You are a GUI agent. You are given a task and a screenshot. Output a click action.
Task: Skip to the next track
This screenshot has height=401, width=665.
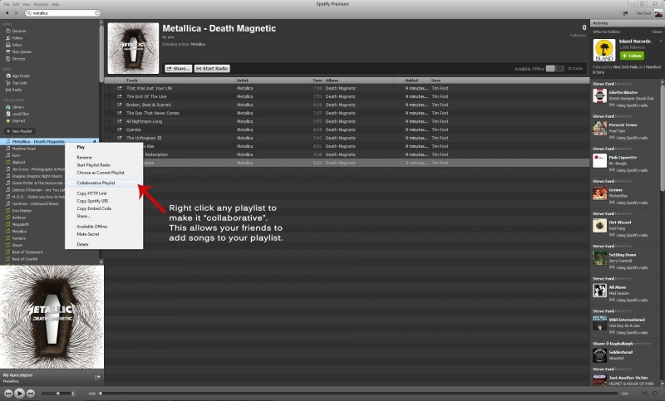(x=31, y=393)
